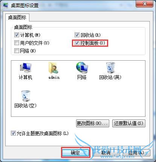Toggle the 控制面板(O) checkbox
This screenshot has width=156, height=162.
[77, 43]
